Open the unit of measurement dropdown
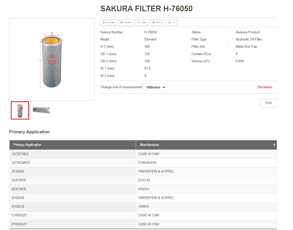The width and height of the screenshot is (293, 230). (x=155, y=87)
